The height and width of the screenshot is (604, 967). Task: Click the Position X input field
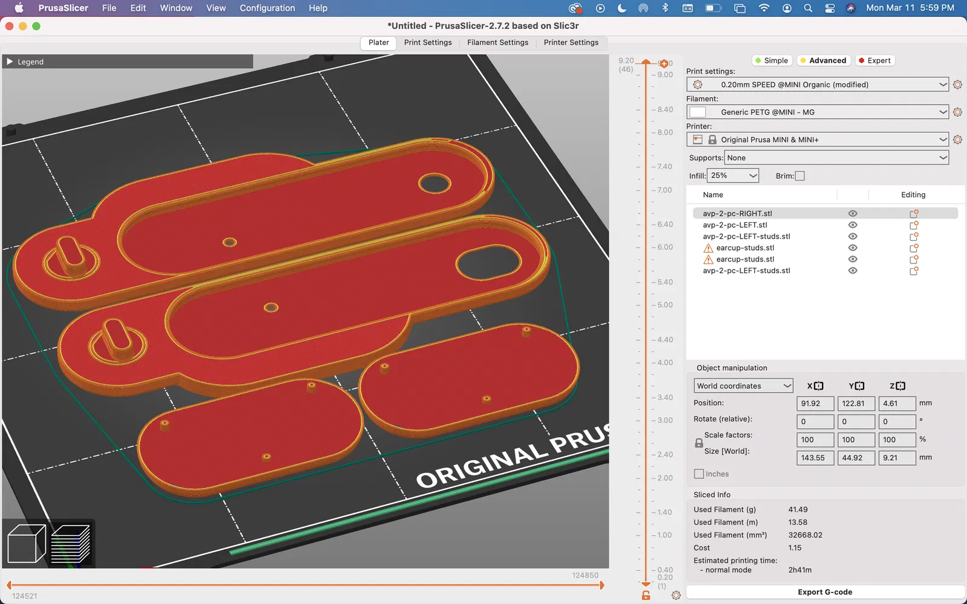[x=815, y=403]
